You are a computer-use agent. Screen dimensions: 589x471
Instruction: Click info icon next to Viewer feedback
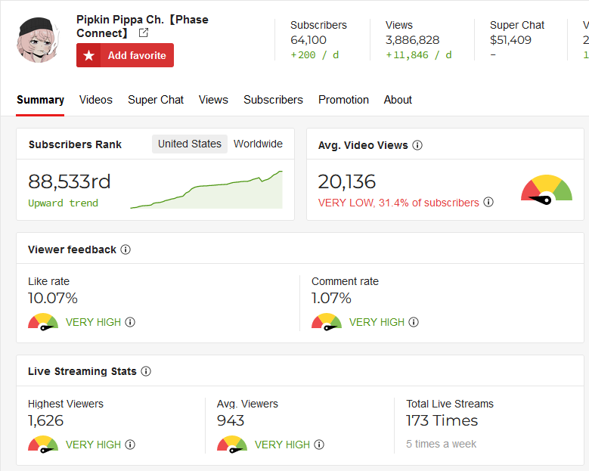click(x=126, y=249)
